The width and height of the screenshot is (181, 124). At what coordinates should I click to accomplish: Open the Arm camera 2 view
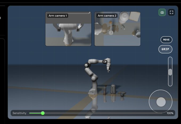(x=117, y=29)
